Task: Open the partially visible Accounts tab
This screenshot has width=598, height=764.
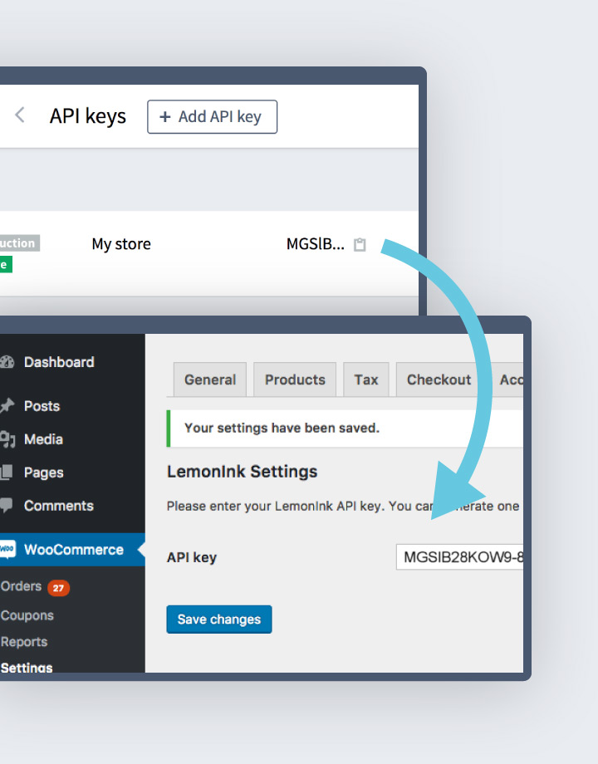Action: (x=508, y=380)
